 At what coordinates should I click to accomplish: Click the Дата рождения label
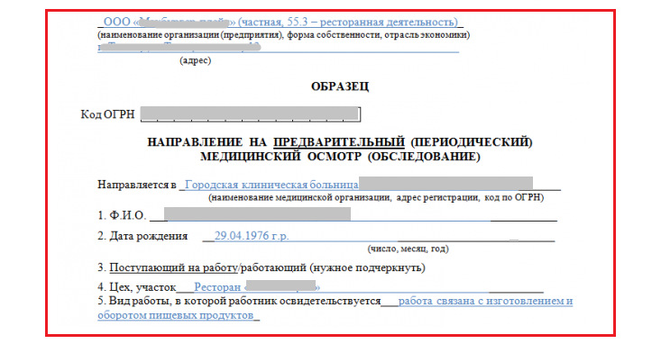click(x=142, y=236)
